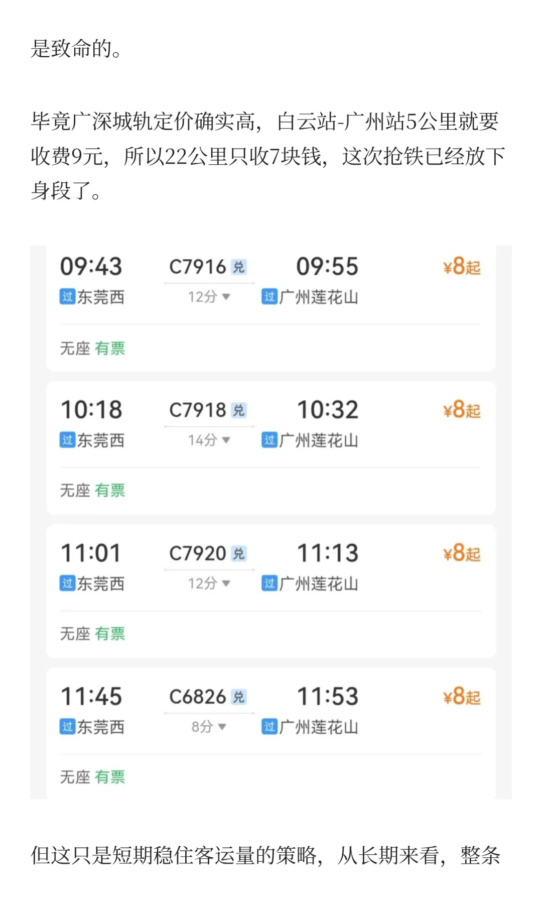Expand the 8分 stops arrow for C6826
The width and height of the screenshot is (542, 904).
coord(222,727)
